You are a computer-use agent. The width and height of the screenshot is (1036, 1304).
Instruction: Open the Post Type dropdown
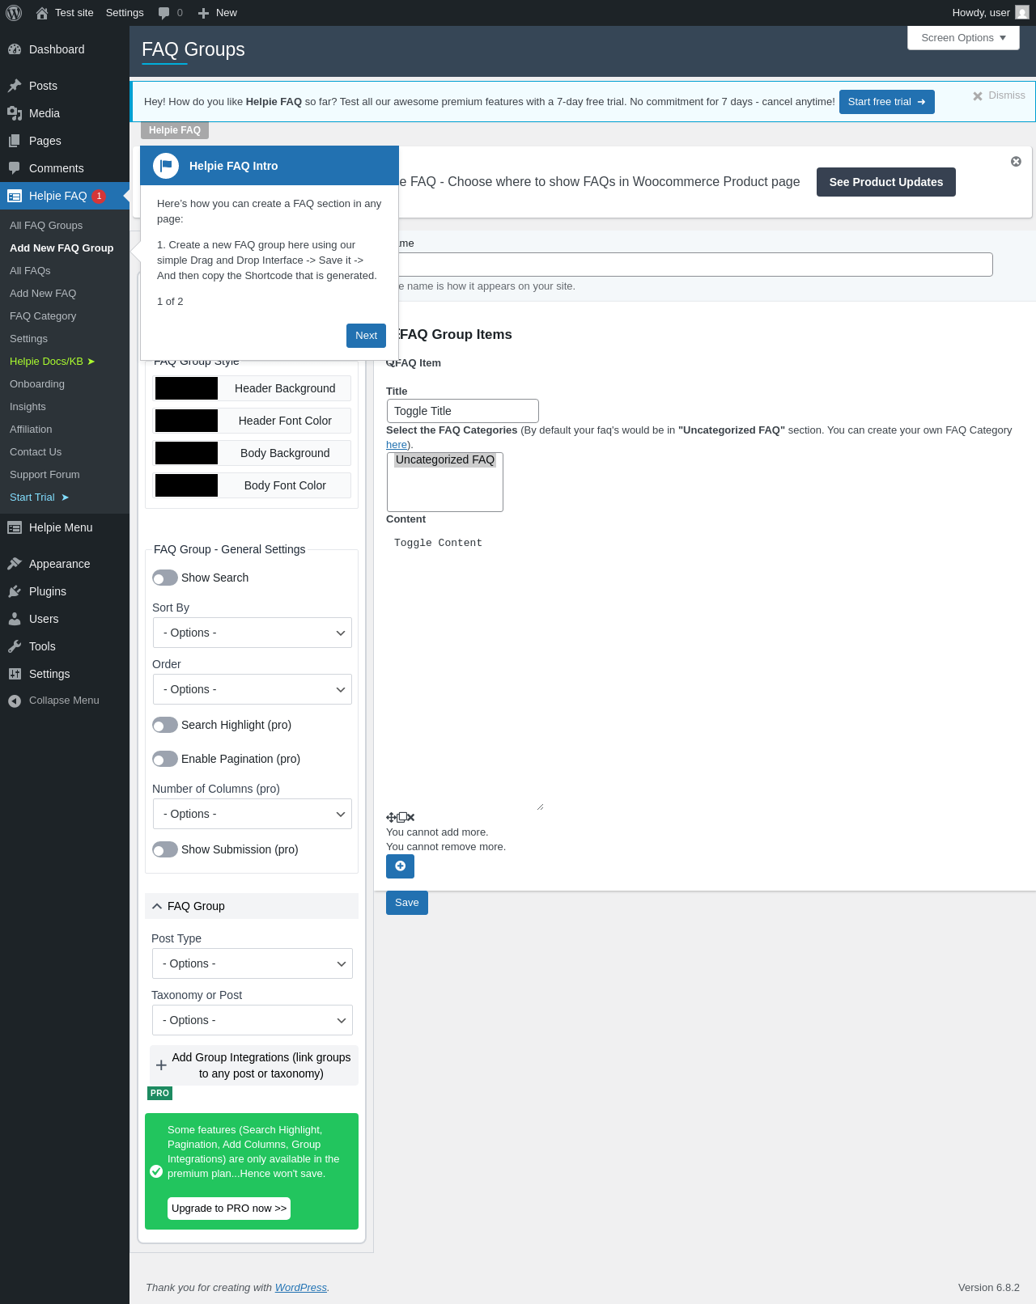(253, 963)
